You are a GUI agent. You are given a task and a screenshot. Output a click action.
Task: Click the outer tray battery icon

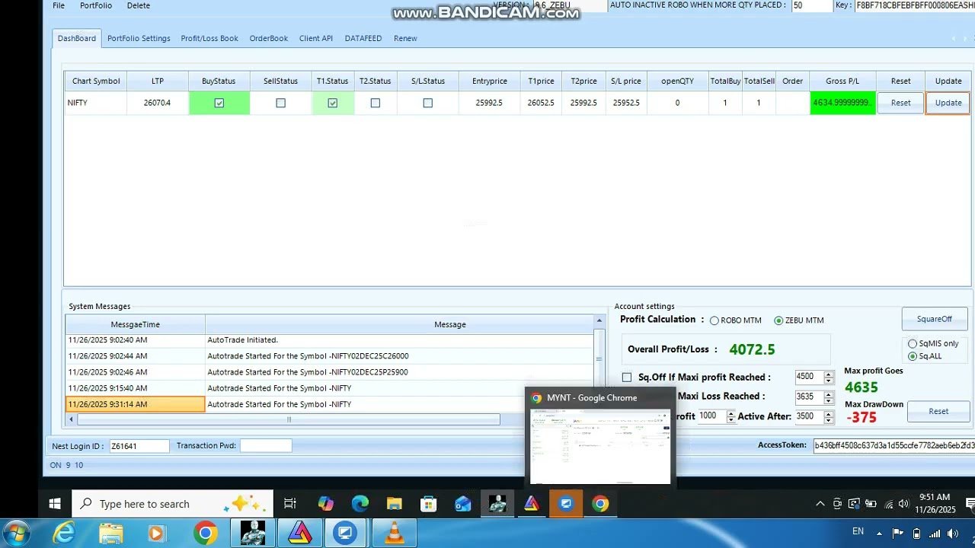(x=916, y=533)
